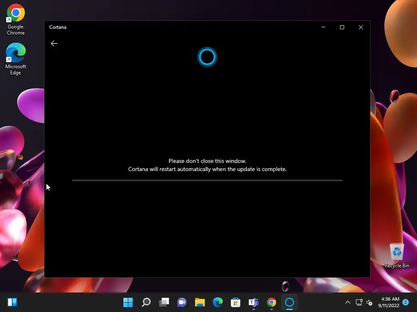417x312 pixels.
Task: Open the clock showing 4:36 AM
Action: [x=389, y=302]
